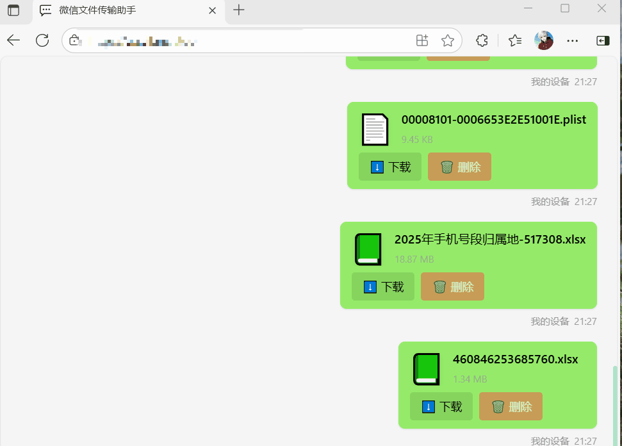Open the favorites list icon
Image resolution: width=622 pixels, height=446 pixels.
(515, 40)
